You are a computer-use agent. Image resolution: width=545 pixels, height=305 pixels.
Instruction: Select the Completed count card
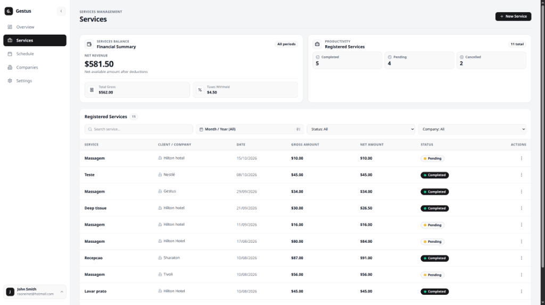point(347,61)
